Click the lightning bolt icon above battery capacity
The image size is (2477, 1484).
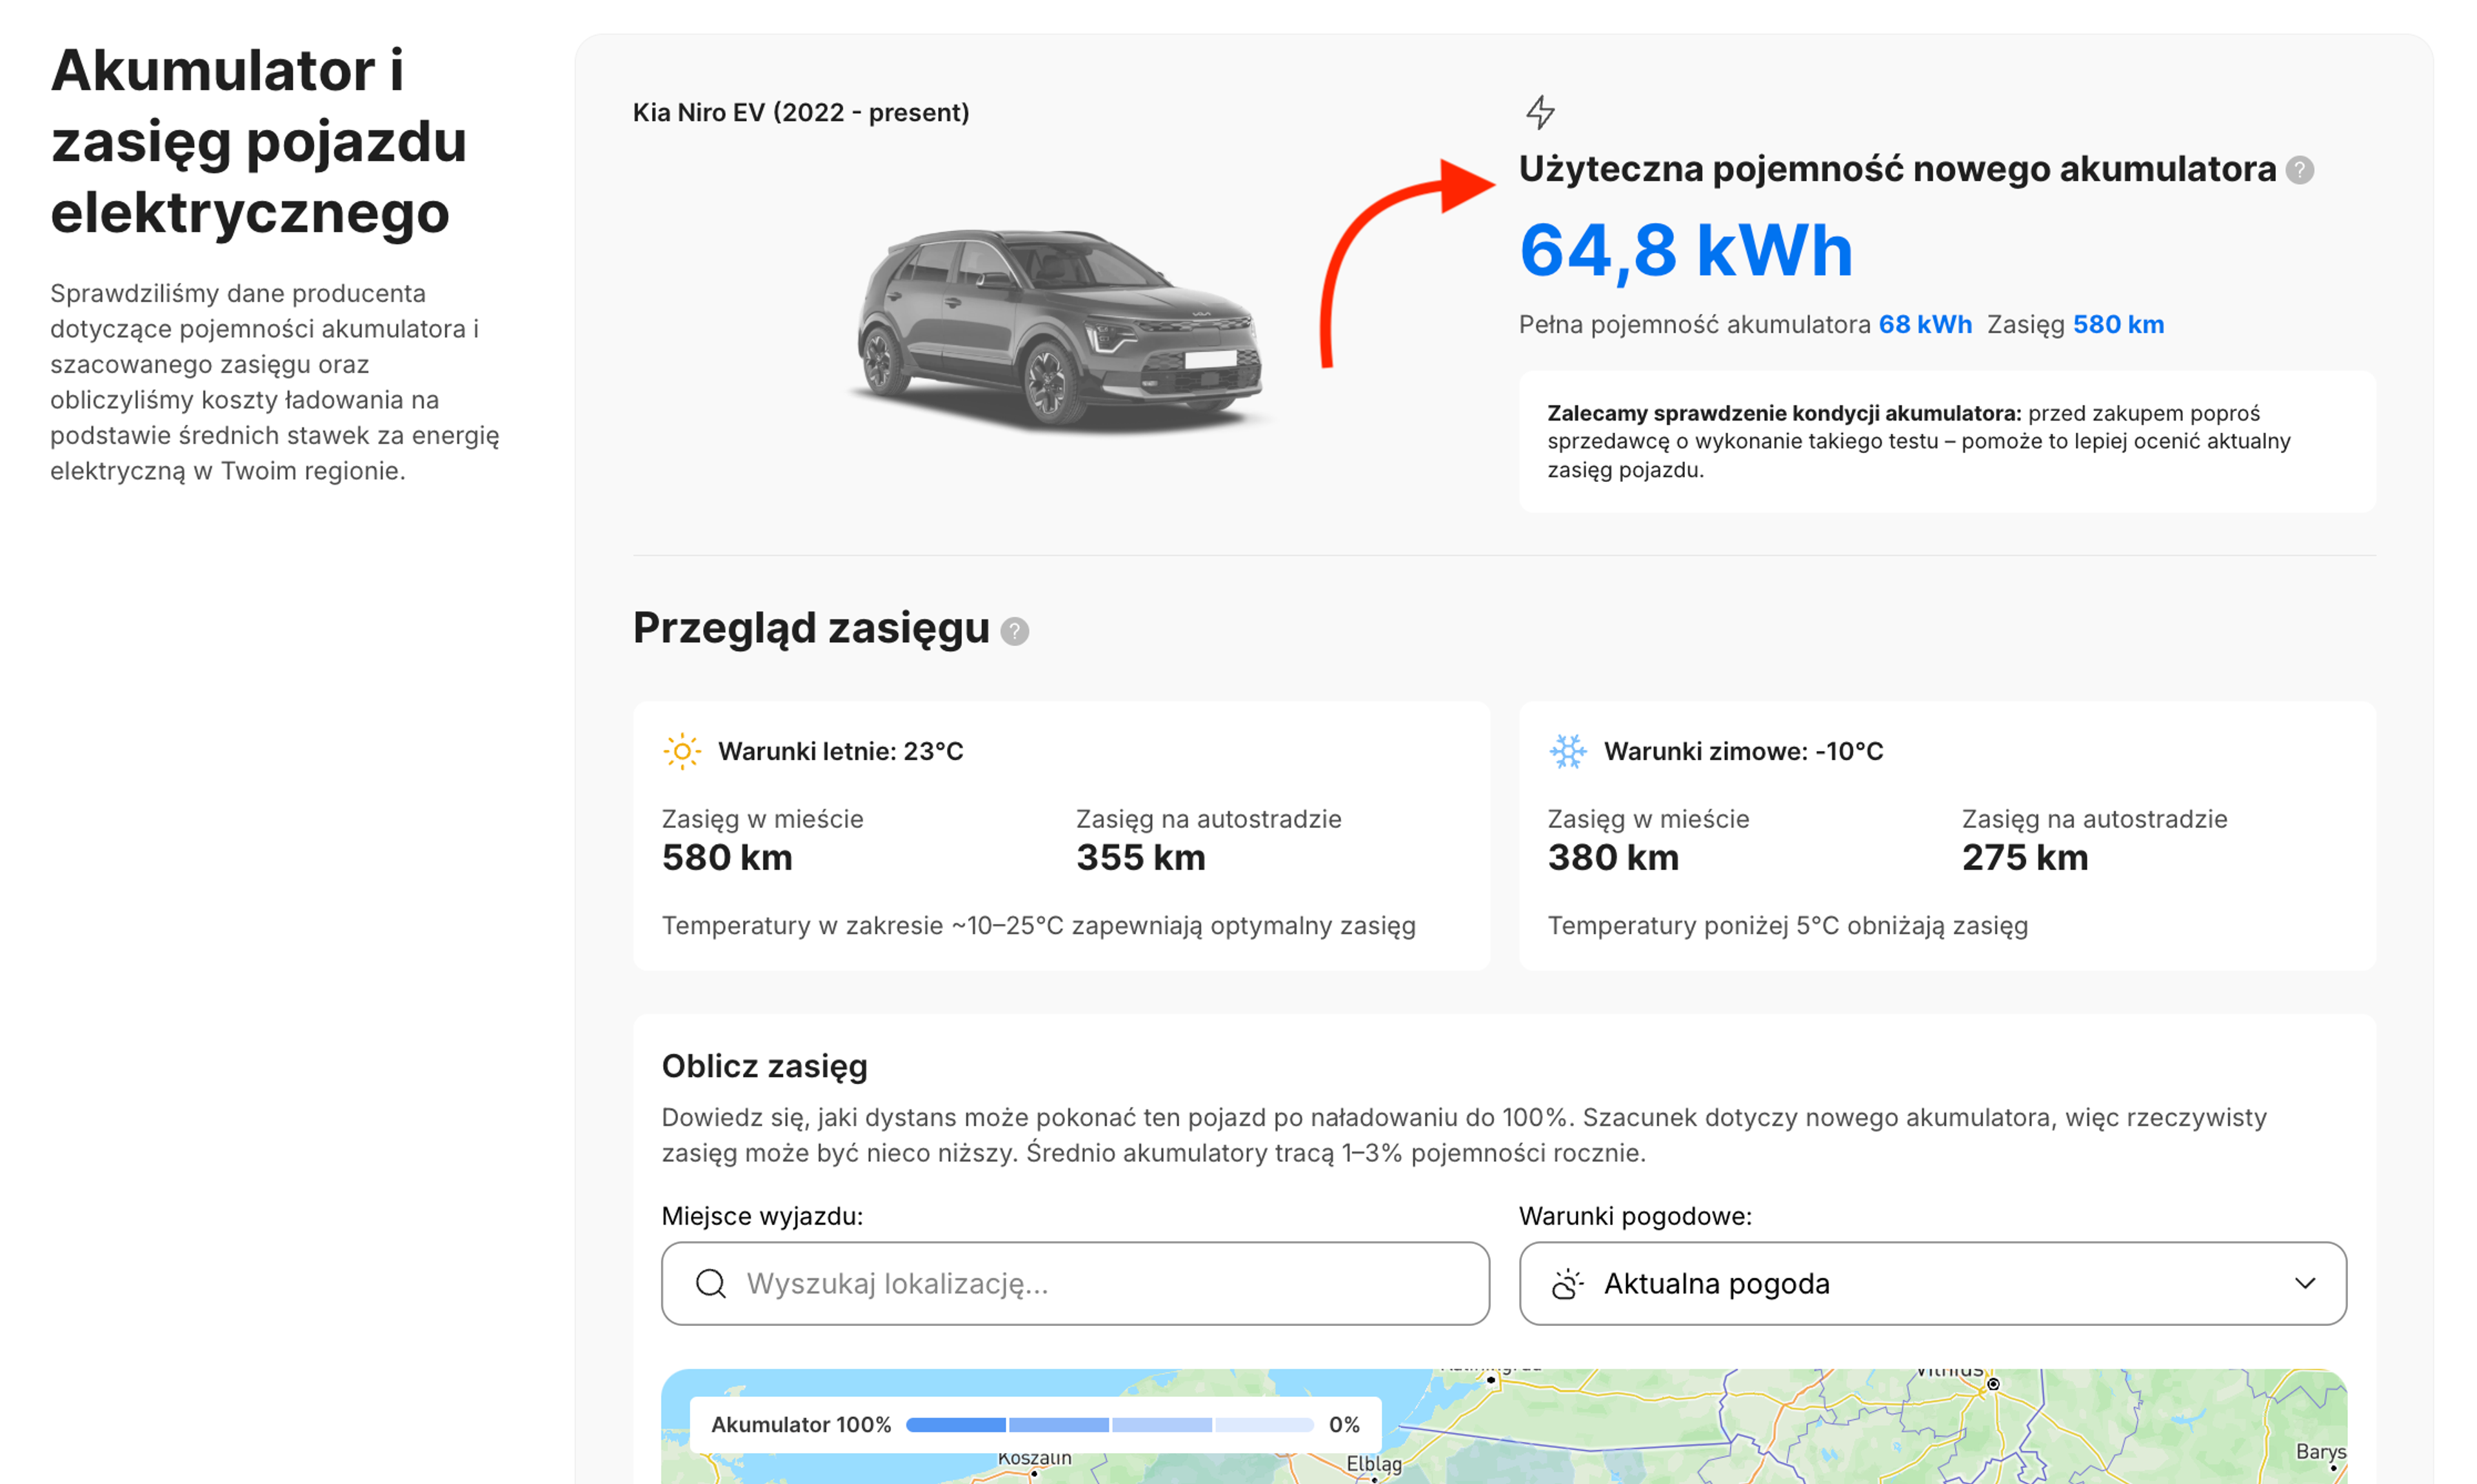(1540, 112)
